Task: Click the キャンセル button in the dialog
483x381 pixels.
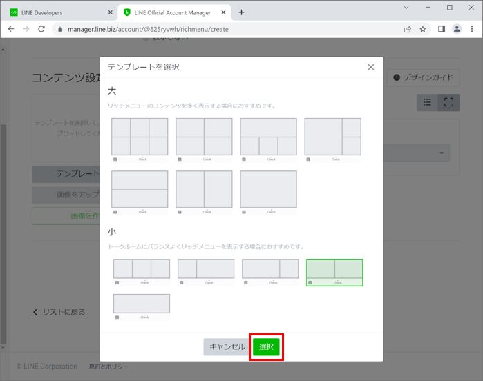Action: (x=227, y=347)
